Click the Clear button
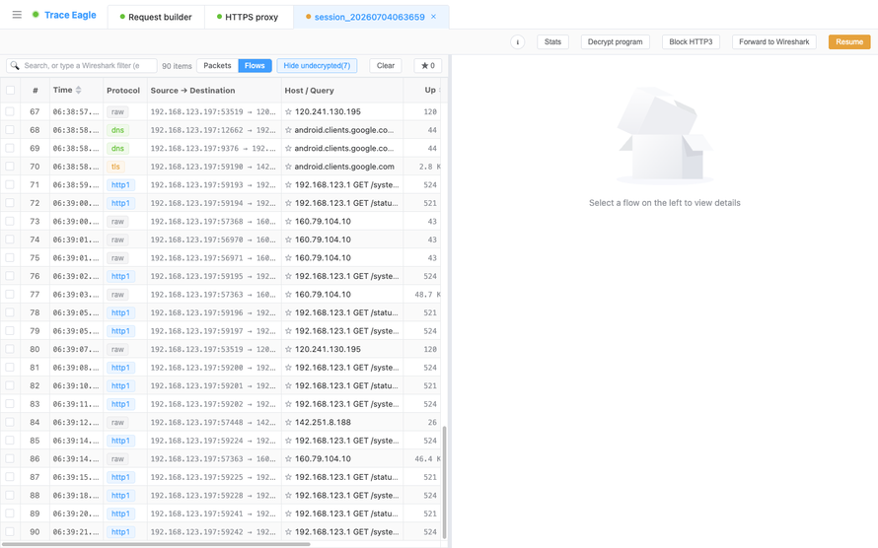This screenshot has height=548, width=878. click(x=386, y=65)
